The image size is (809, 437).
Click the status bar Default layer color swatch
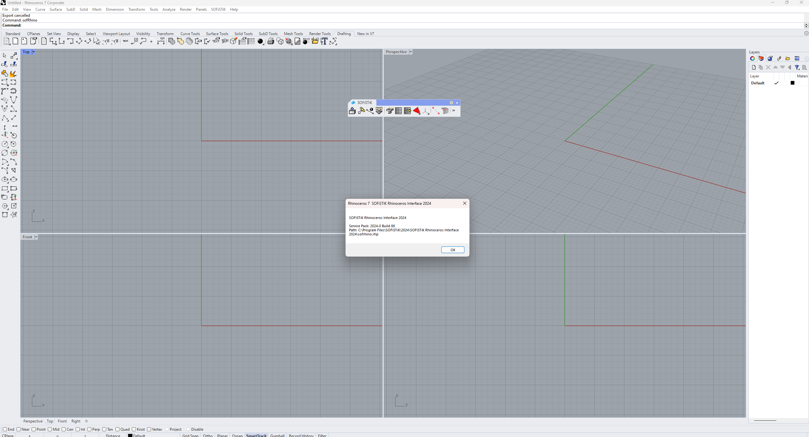pos(130,435)
